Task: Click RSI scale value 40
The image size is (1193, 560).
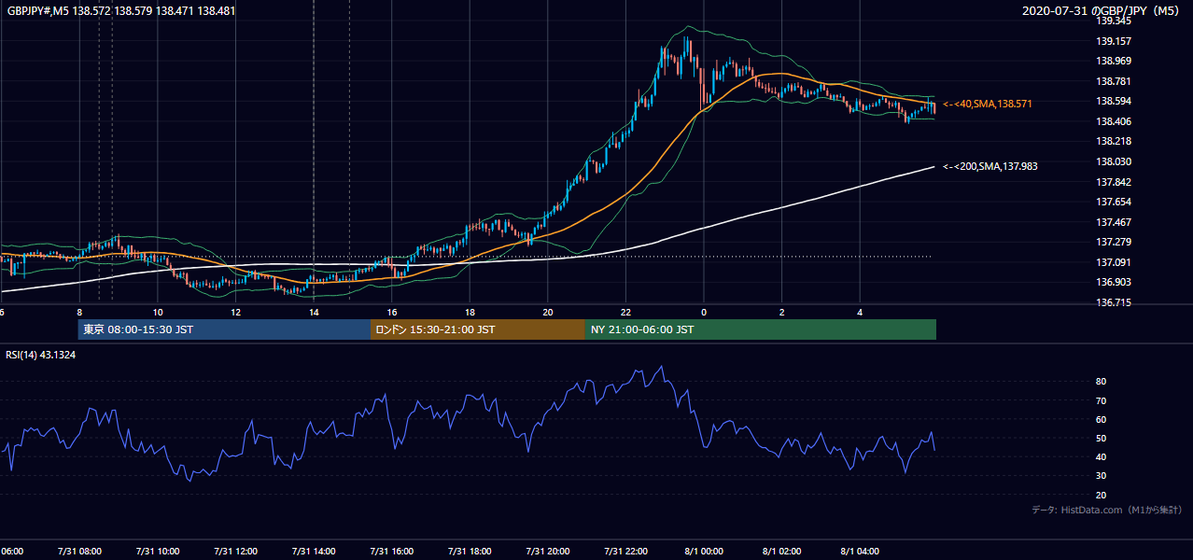Action: [1101, 456]
